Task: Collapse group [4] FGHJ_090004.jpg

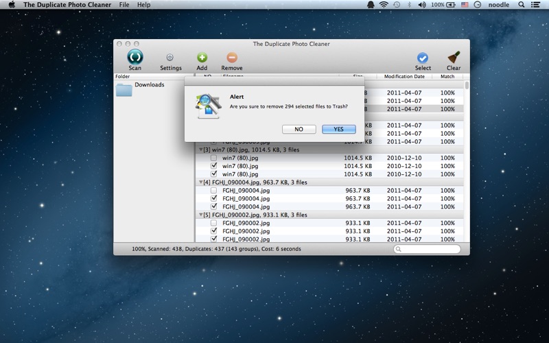Action: (x=201, y=182)
